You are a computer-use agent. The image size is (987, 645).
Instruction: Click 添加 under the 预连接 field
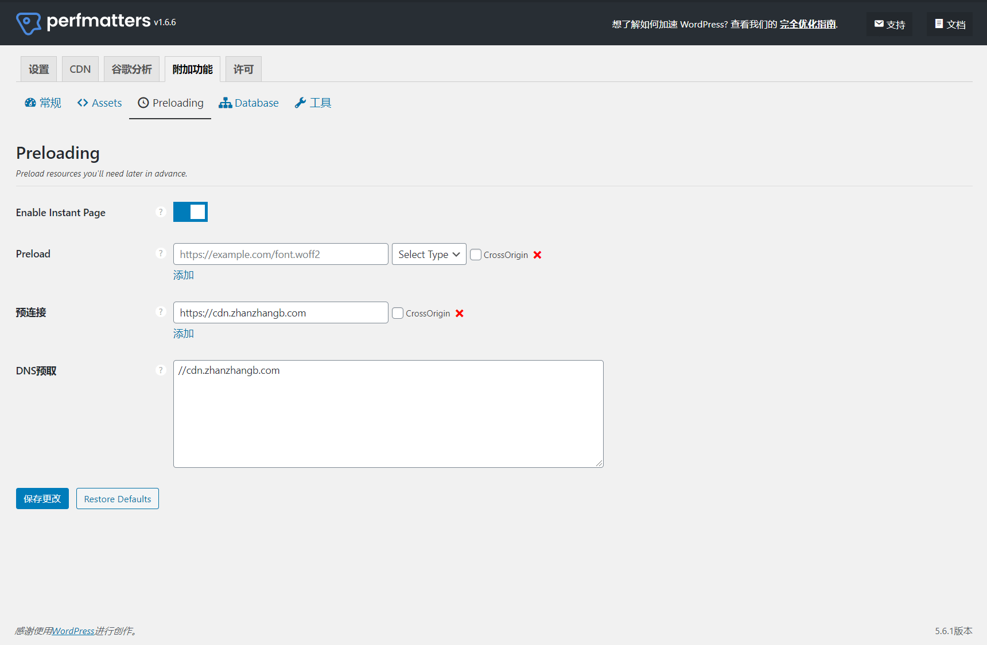(x=184, y=334)
